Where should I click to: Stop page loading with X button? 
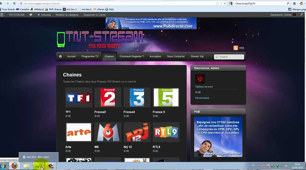point(225,3)
